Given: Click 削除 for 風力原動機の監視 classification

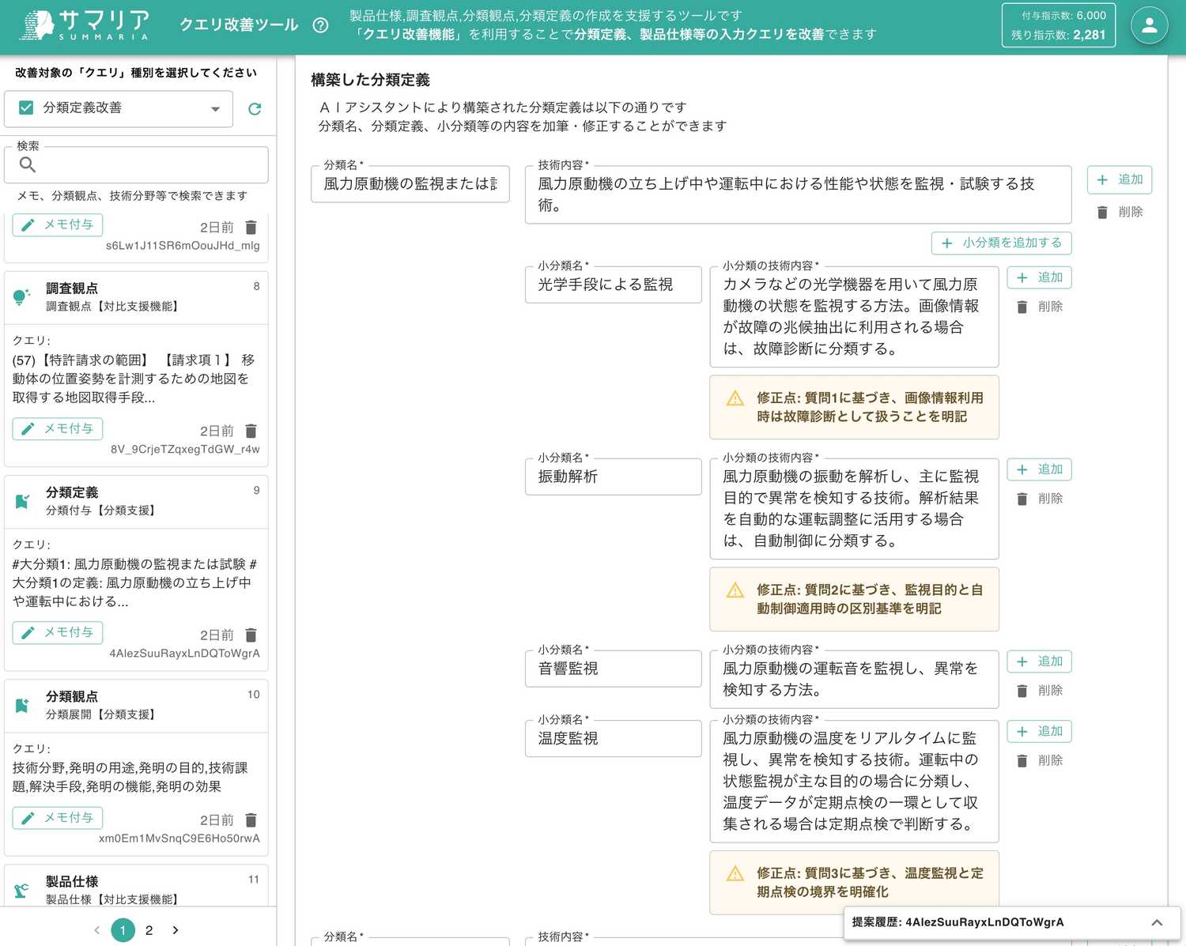Looking at the screenshot, I should [x=1120, y=212].
